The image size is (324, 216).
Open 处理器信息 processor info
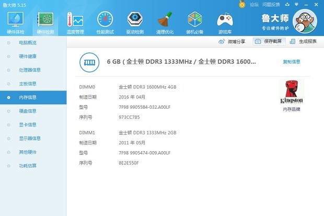[x=33, y=70]
